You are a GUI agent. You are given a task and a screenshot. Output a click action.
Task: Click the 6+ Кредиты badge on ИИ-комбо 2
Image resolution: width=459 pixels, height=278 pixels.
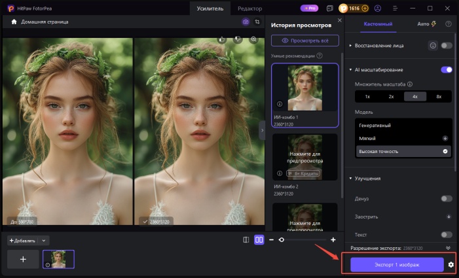point(303,173)
